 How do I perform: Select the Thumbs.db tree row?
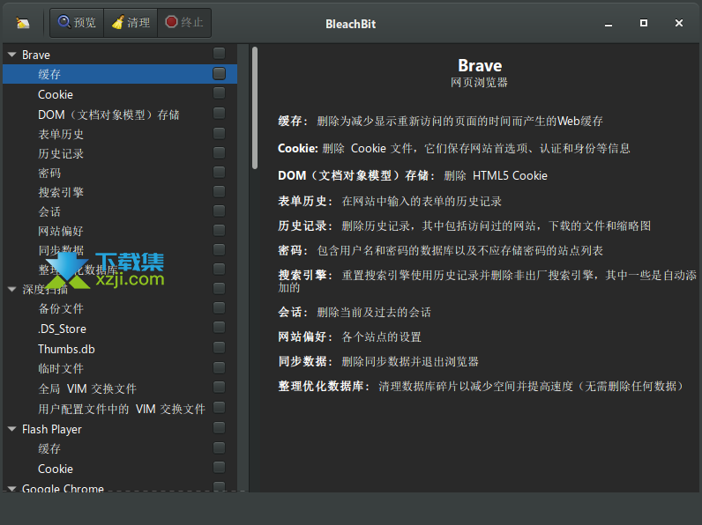coord(120,348)
